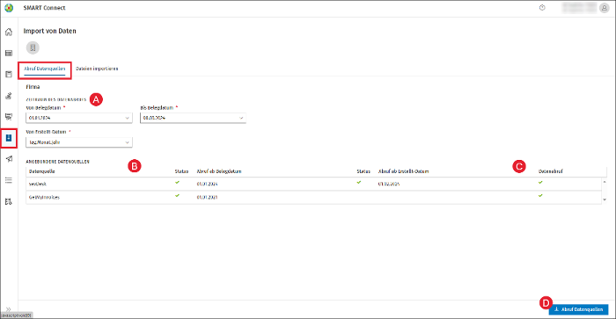Viewport: 616px width, 319px height.
Task: Switch to the Dateien importieren tab
Action: 97,69
